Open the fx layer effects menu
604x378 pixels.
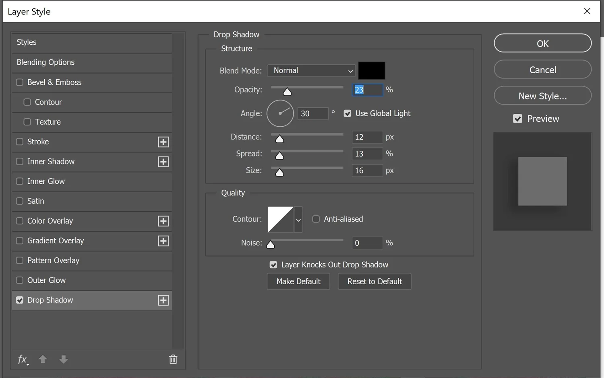tap(23, 360)
